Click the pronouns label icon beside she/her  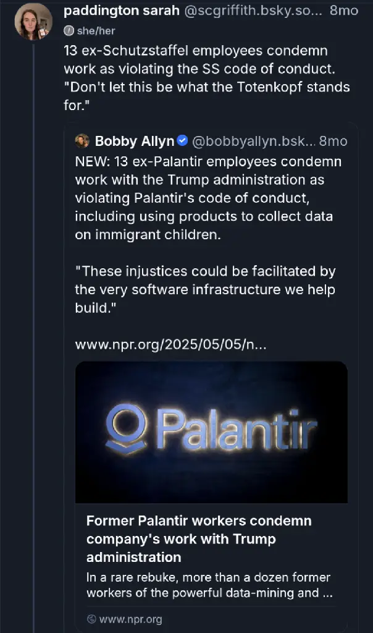[x=69, y=31]
